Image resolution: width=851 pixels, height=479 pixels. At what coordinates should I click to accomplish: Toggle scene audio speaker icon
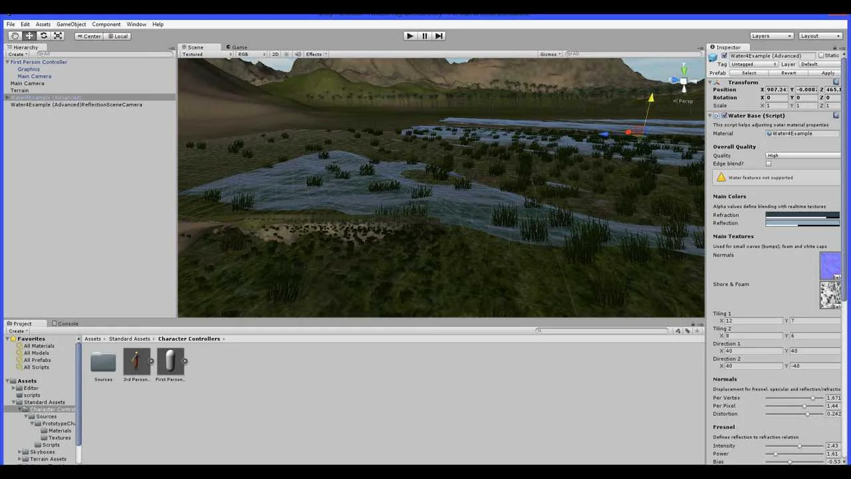(298, 54)
